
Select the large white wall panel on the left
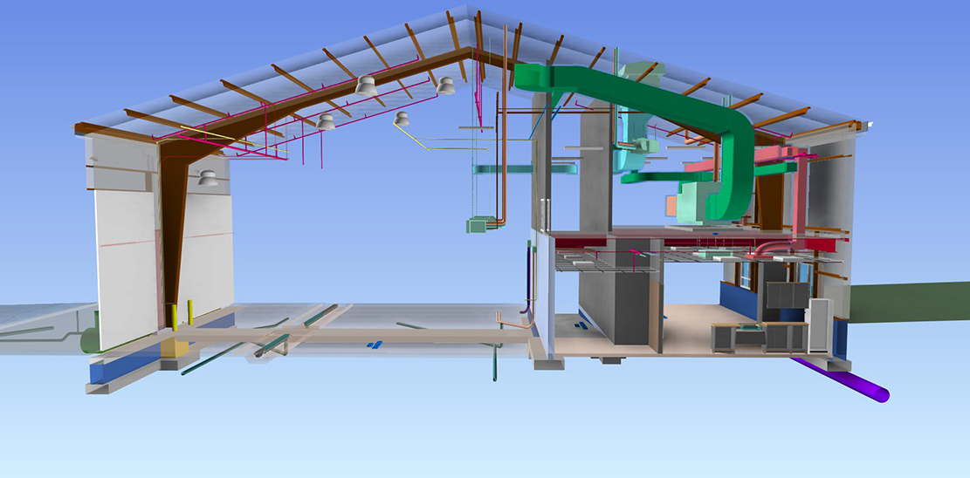click(127, 270)
